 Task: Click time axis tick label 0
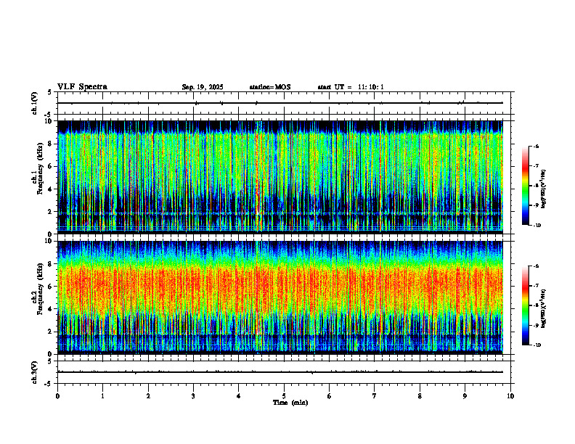coord(57,396)
